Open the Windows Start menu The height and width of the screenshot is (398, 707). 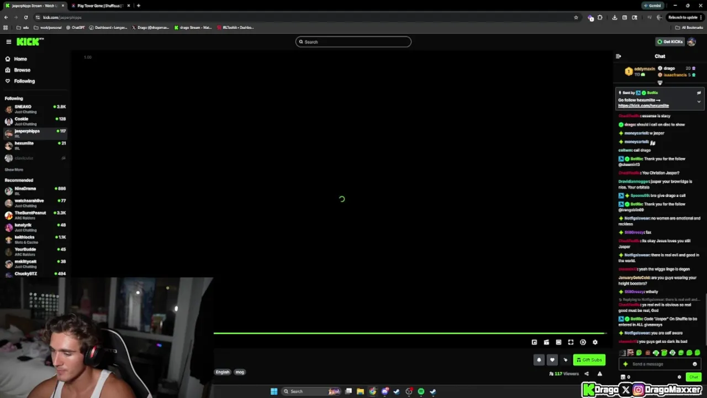tap(273, 391)
